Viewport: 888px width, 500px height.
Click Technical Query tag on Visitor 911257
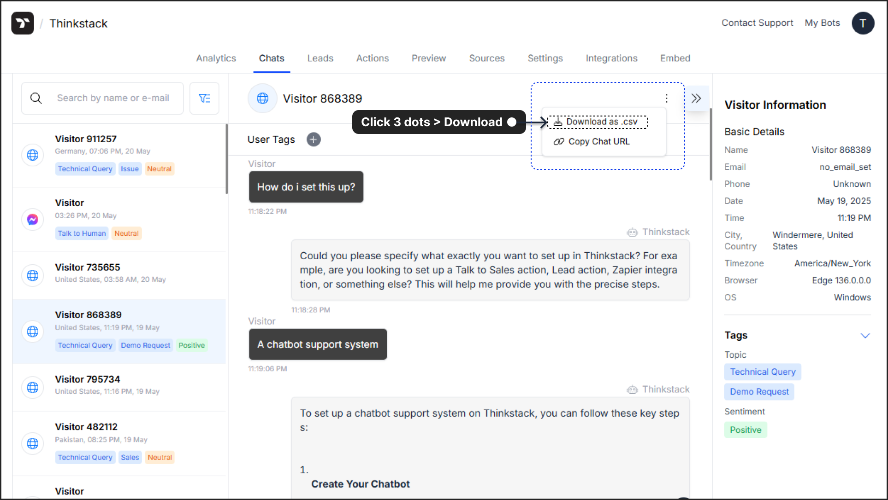pyautogui.click(x=85, y=169)
